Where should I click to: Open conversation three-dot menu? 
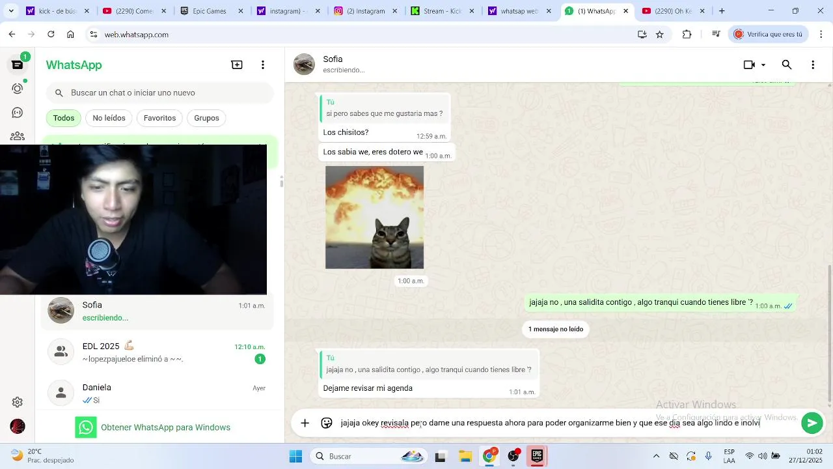[813, 64]
